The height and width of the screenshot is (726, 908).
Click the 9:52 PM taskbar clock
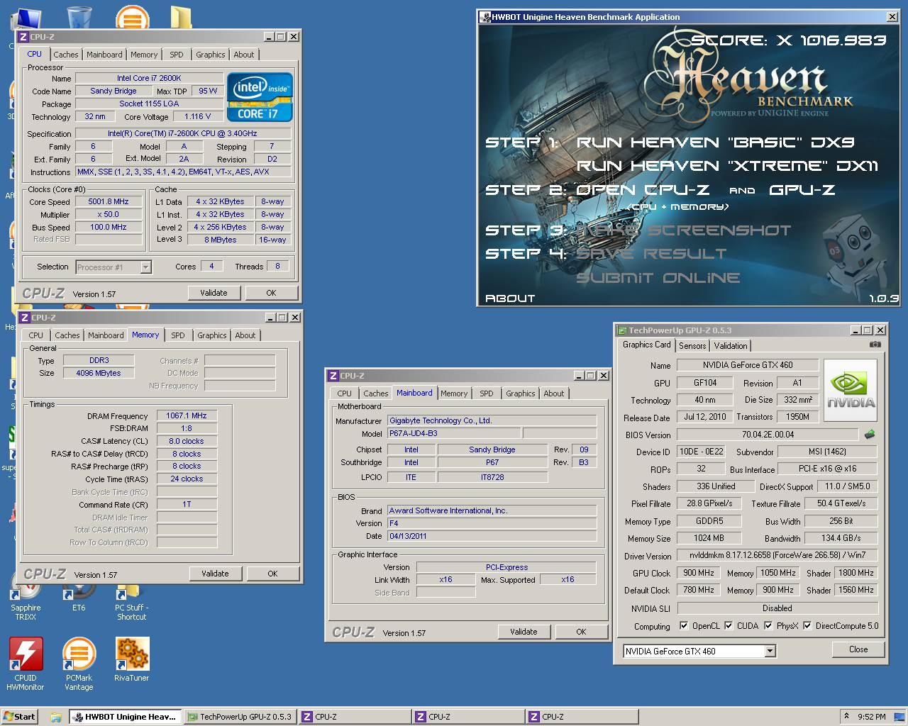(x=872, y=717)
